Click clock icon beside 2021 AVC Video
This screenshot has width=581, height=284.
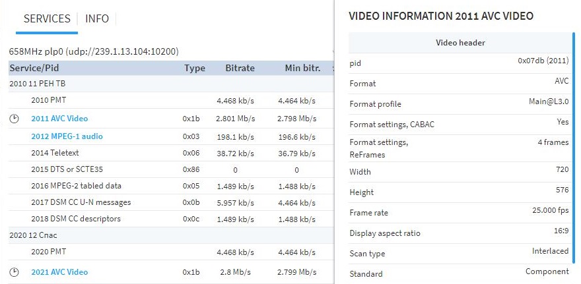pyautogui.click(x=15, y=272)
